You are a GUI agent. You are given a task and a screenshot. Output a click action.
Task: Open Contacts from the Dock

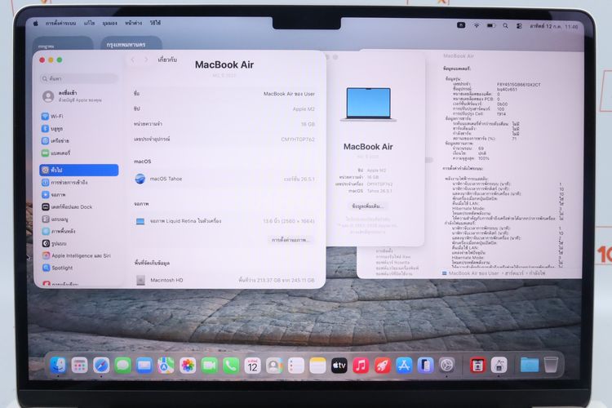click(274, 366)
